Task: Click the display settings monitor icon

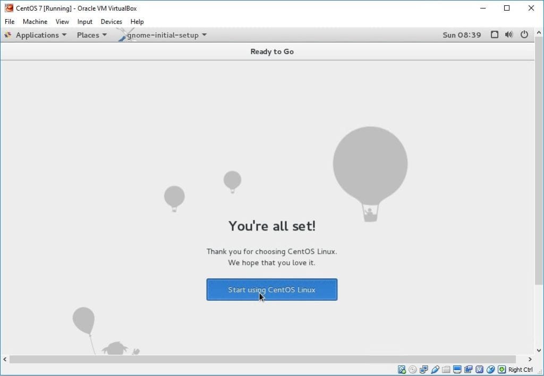Action: tap(457, 370)
